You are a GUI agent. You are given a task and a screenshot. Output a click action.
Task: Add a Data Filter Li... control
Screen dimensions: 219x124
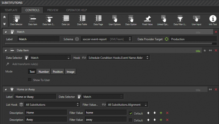click(180, 20)
